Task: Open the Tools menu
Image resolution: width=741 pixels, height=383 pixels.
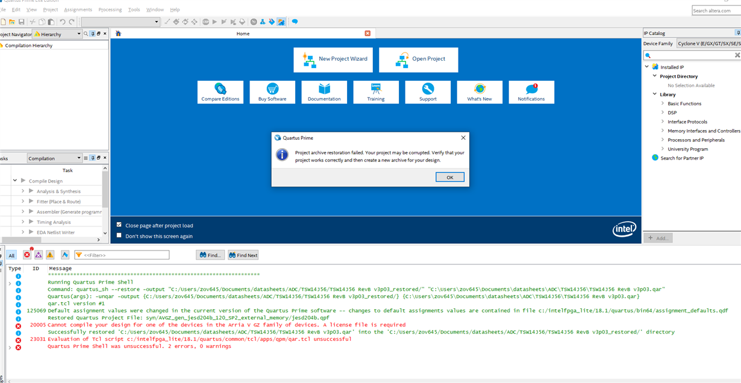Action: [134, 10]
